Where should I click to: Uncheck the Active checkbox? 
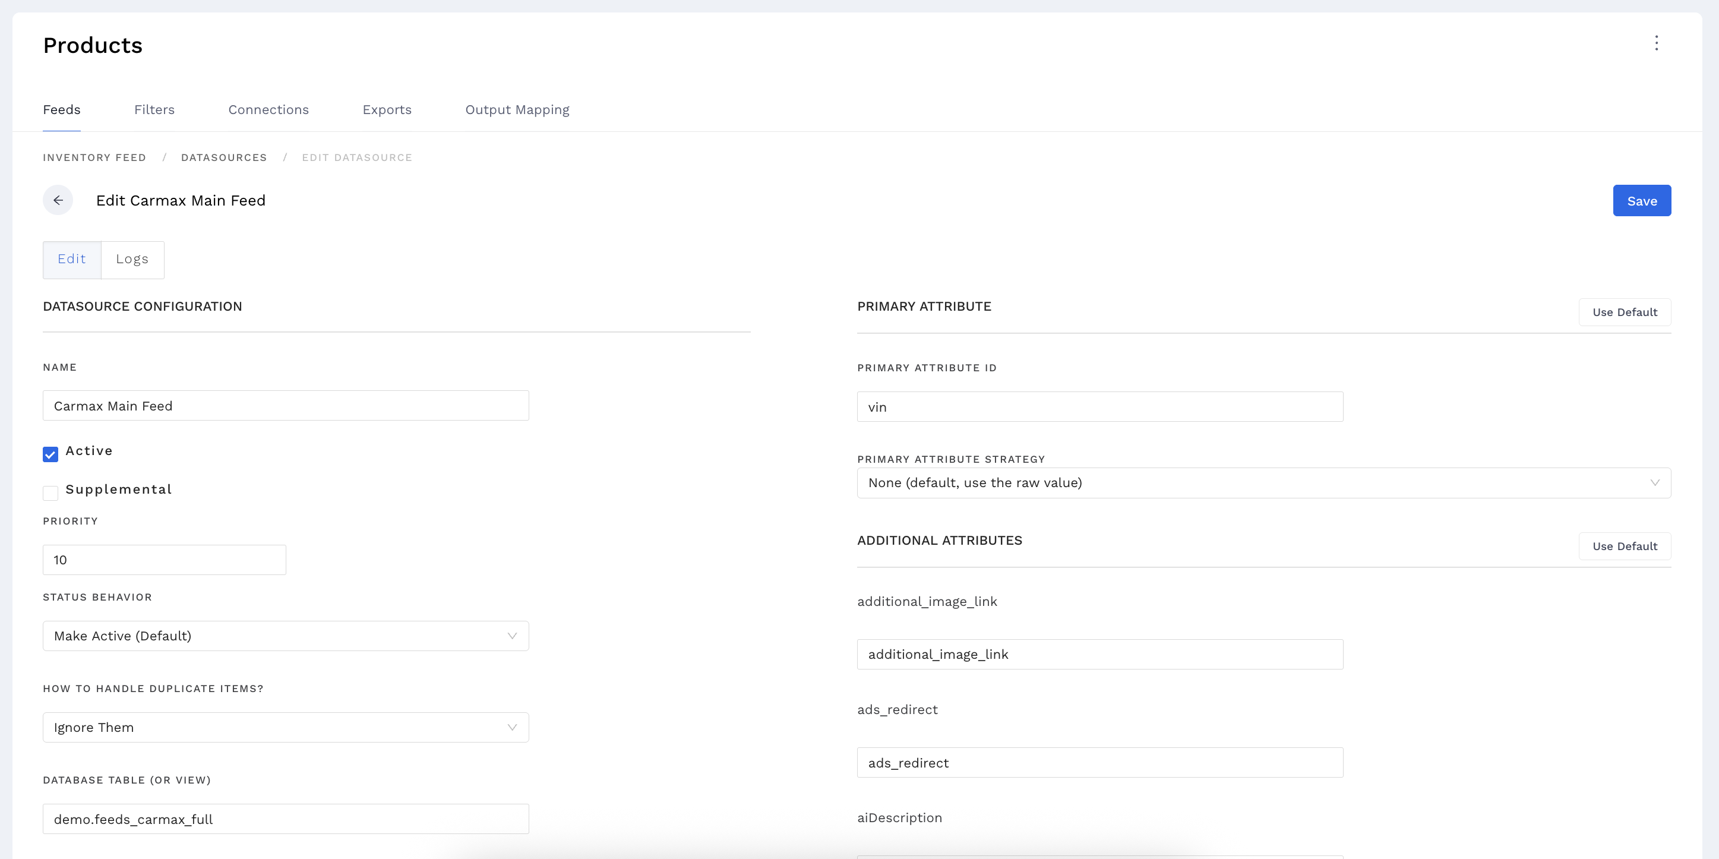(50, 454)
